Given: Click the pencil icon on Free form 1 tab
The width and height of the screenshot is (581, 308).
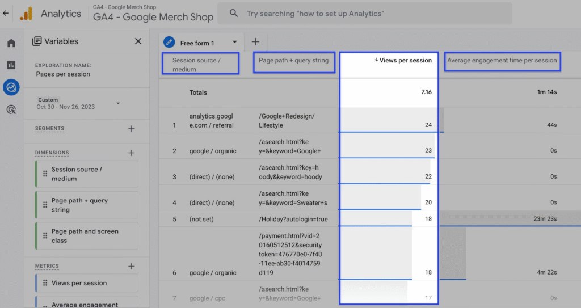Looking at the screenshot, I should click(169, 42).
